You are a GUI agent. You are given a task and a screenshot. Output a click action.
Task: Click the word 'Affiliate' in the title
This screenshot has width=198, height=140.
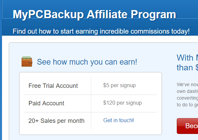coord(107,14)
